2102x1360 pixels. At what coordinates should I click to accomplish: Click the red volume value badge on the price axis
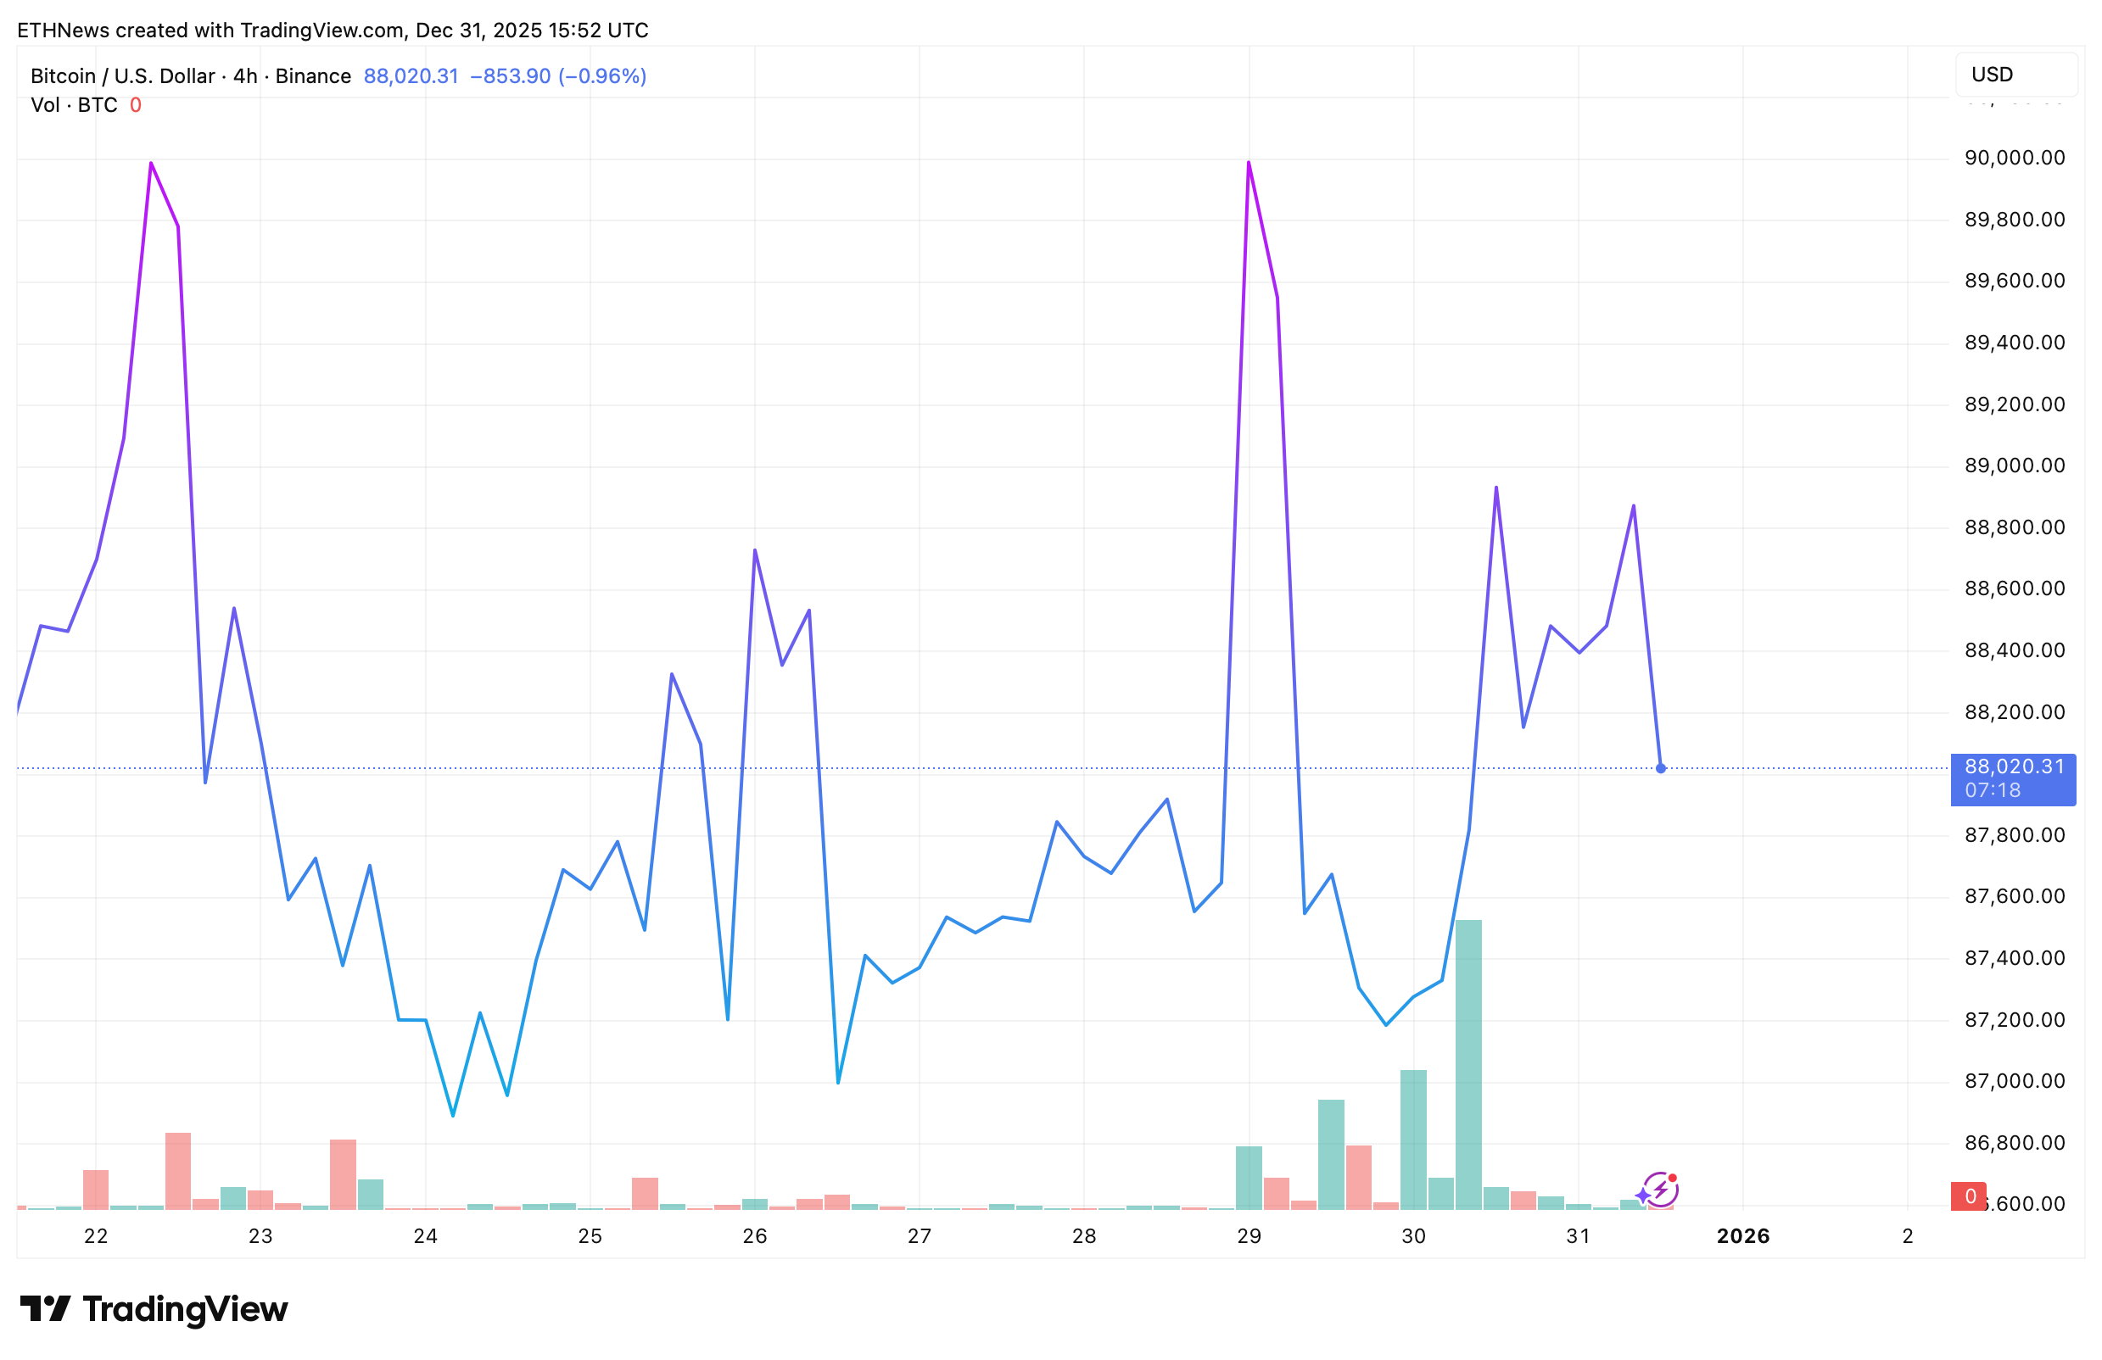pyautogui.click(x=1969, y=1196)
